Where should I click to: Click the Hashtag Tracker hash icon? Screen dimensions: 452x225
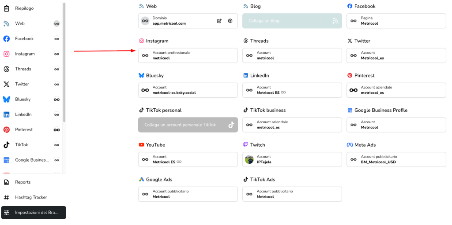coord(7,197)
